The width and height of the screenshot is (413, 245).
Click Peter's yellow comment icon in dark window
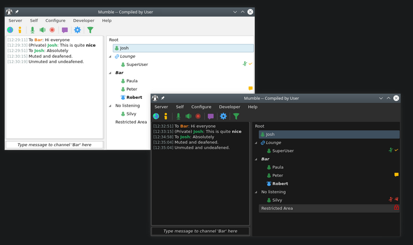pos(397,175)
